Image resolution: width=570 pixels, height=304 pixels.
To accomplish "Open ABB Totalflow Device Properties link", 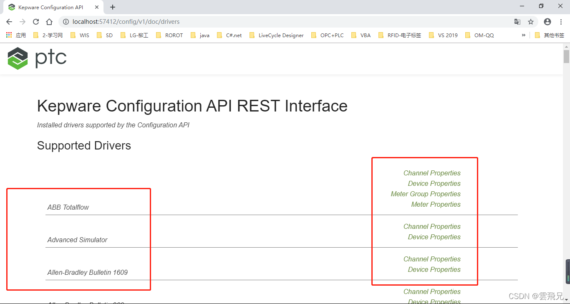I will (x=434, y=183).
